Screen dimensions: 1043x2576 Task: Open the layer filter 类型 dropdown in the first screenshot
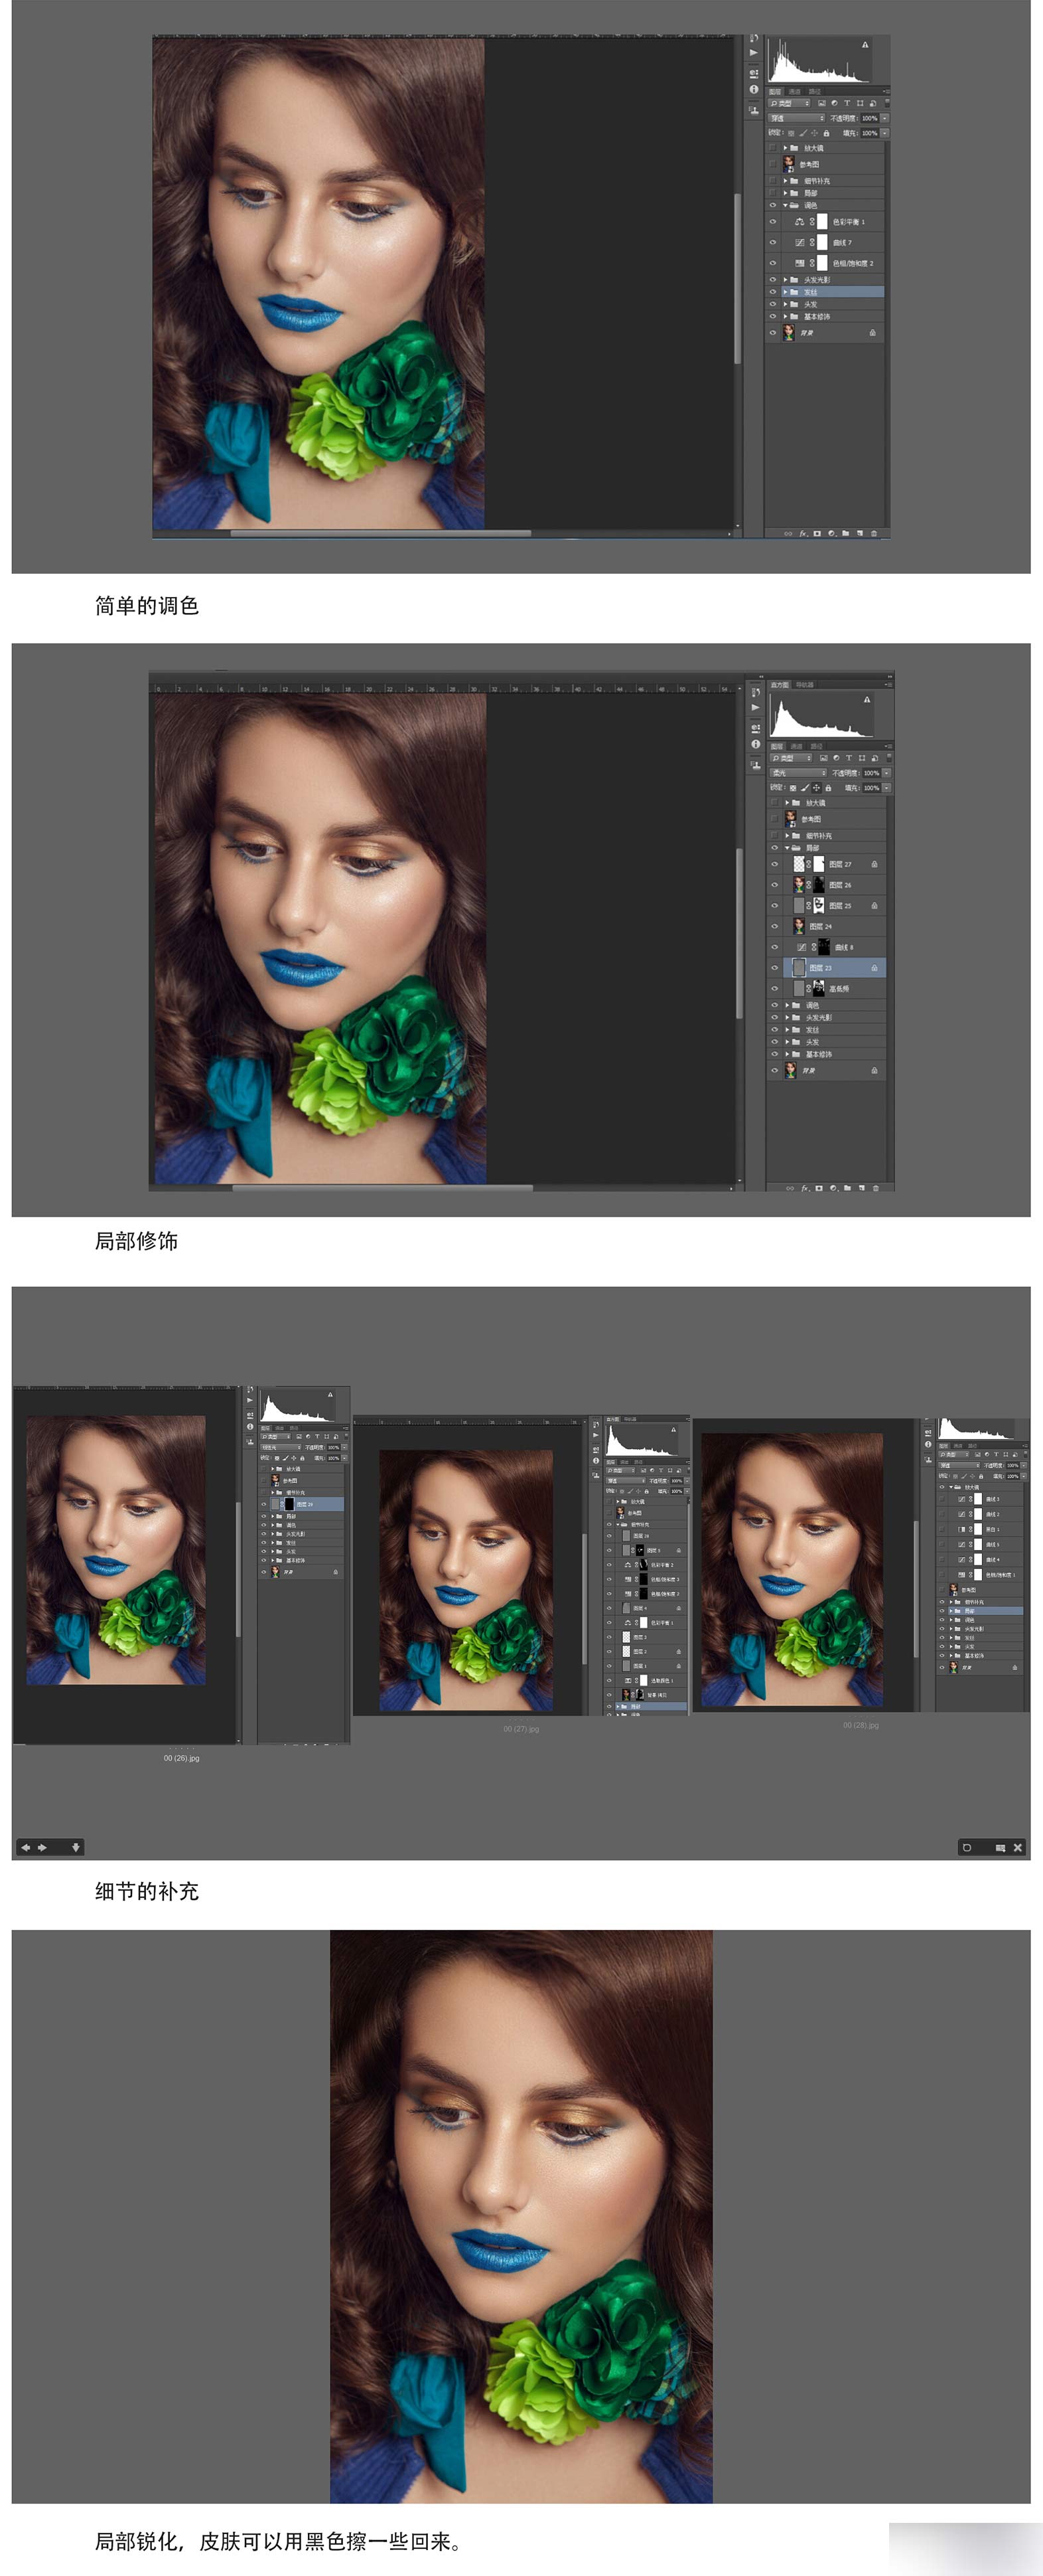click(x=790, y=103)
